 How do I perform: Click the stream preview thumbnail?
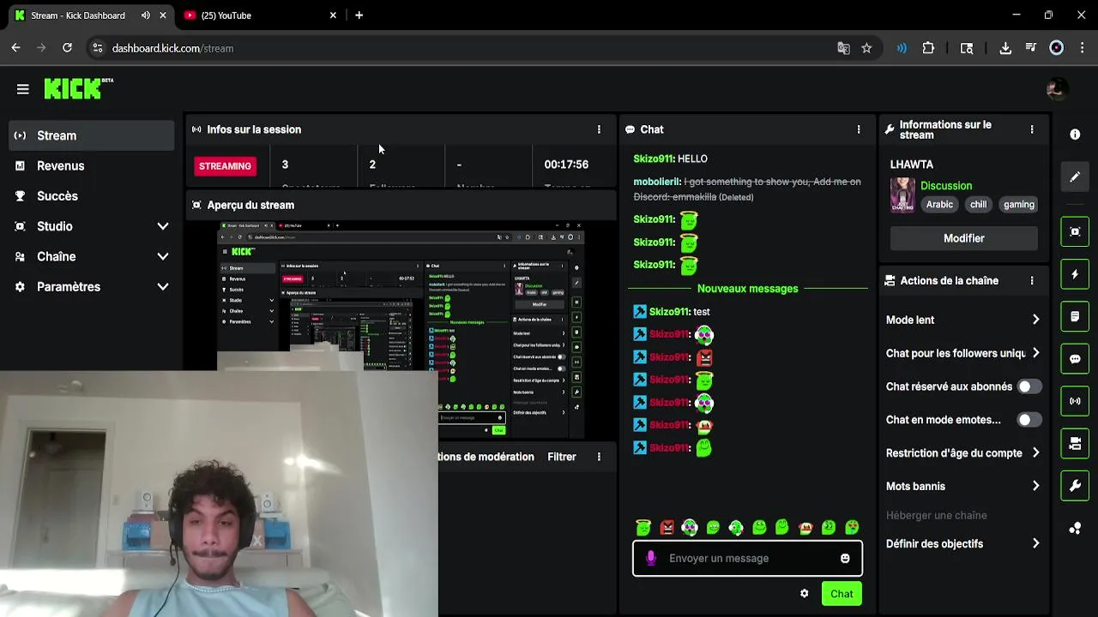point(401,330)
